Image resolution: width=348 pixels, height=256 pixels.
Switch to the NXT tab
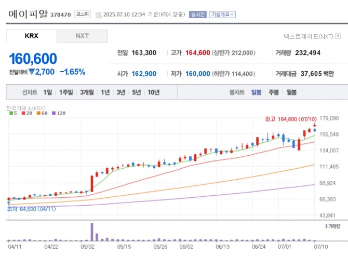click(82, 36)
